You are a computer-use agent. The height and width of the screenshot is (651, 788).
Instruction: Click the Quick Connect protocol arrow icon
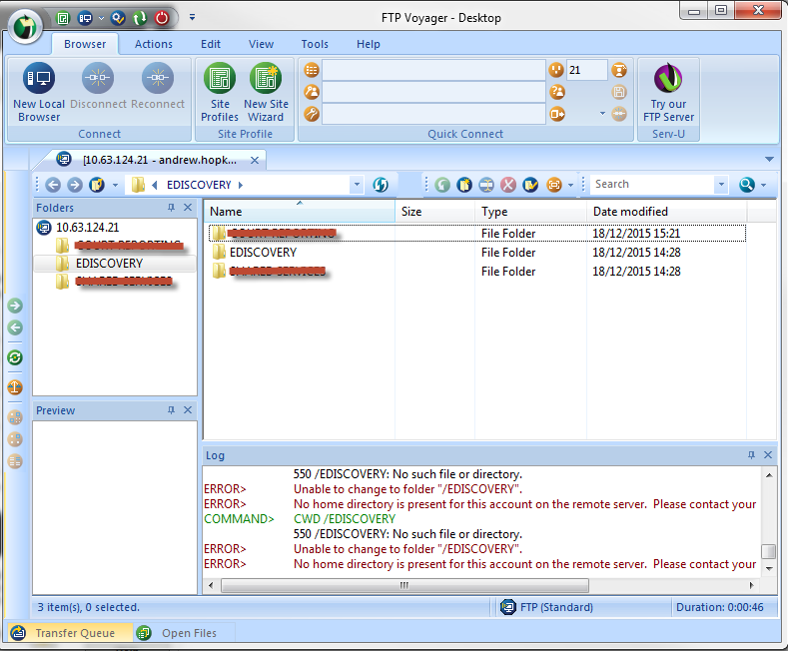(x=557, y=114)
